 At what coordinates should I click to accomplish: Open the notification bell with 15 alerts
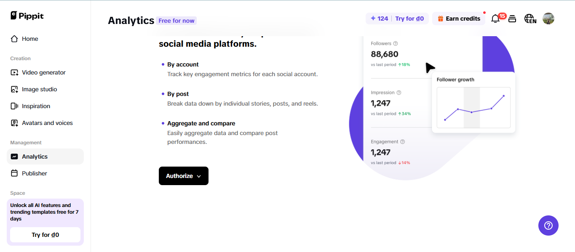(495, 18)
